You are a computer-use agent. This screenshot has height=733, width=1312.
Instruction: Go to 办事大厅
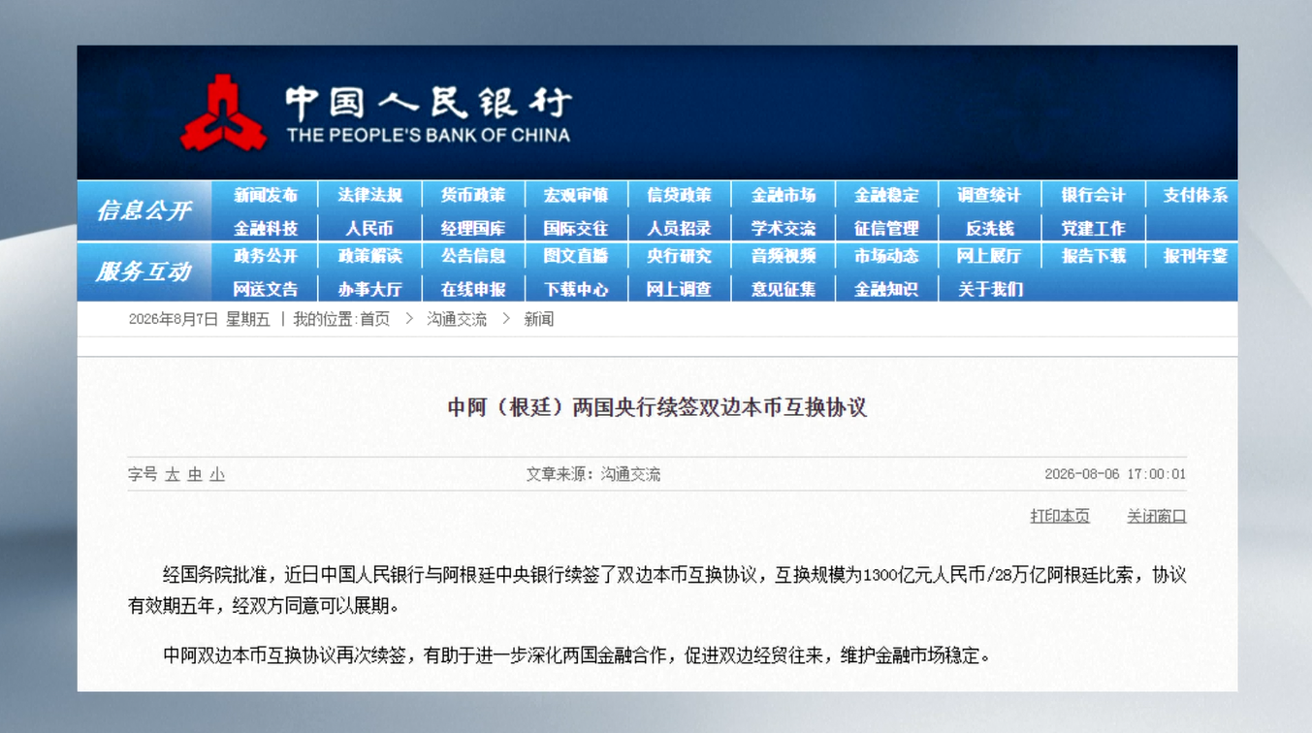[x=369, y=289]
